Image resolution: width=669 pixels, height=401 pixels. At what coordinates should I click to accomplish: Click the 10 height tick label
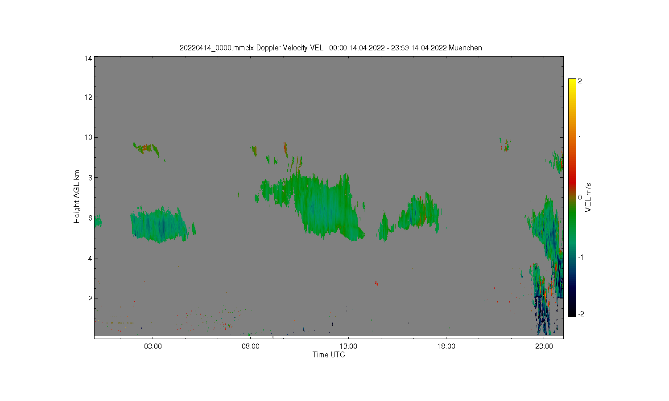pos(88,137)
